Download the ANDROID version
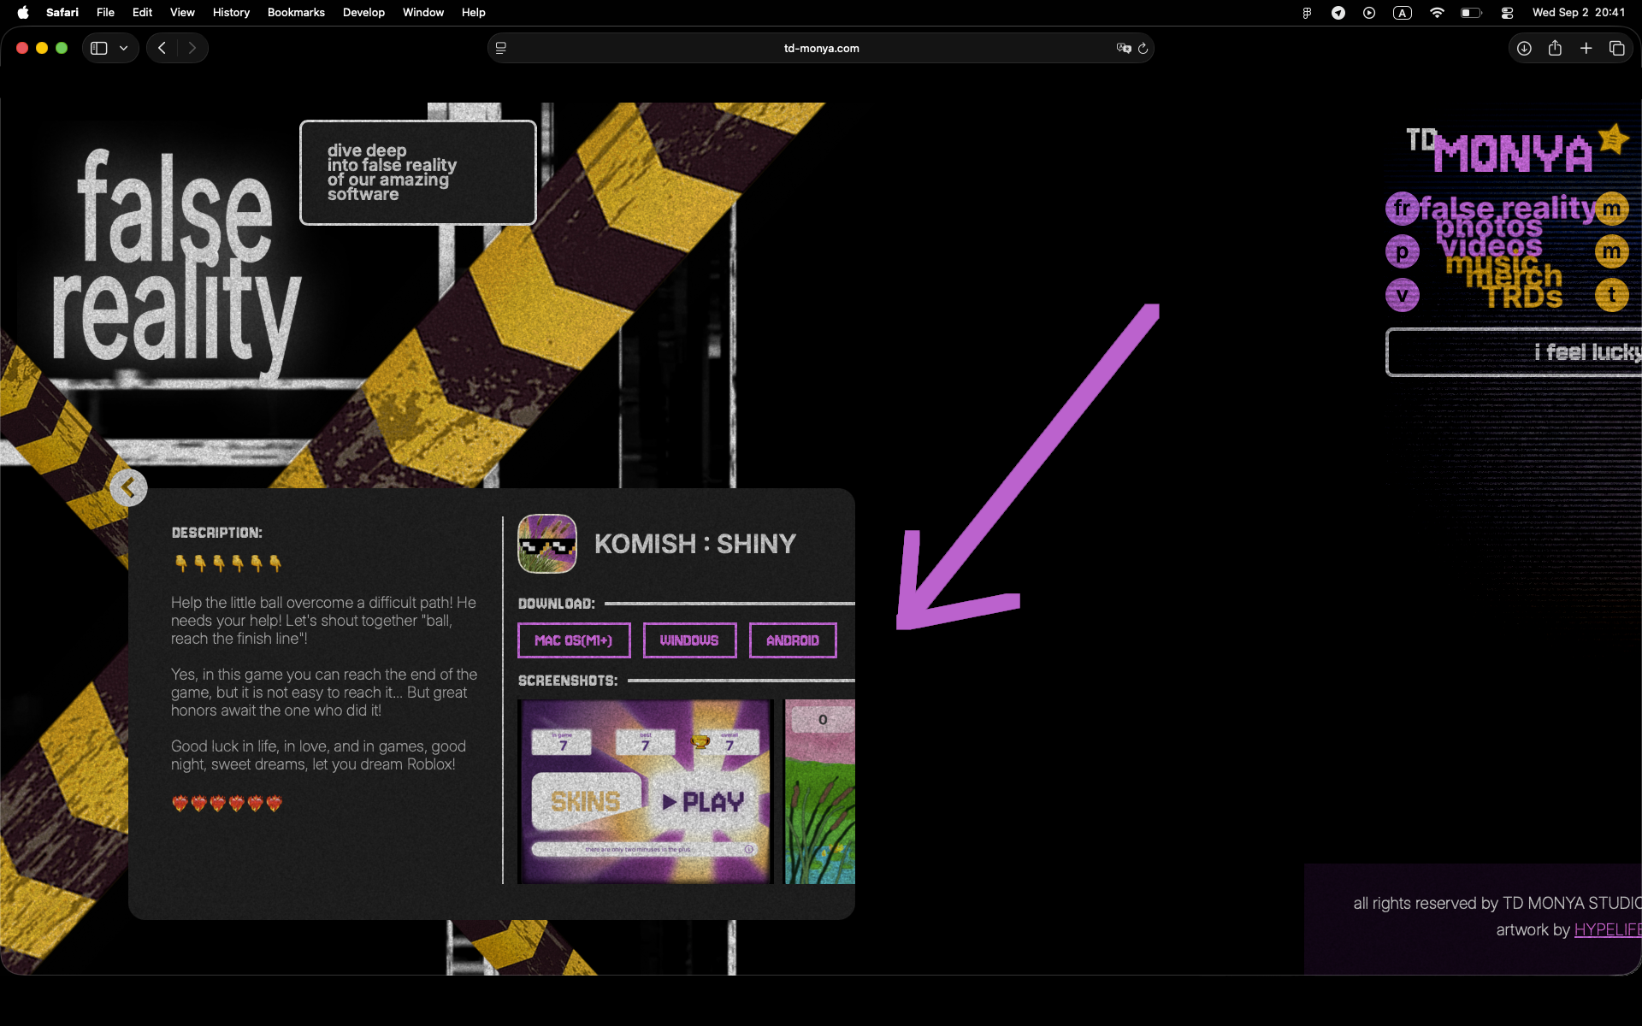 click(793, 640)
